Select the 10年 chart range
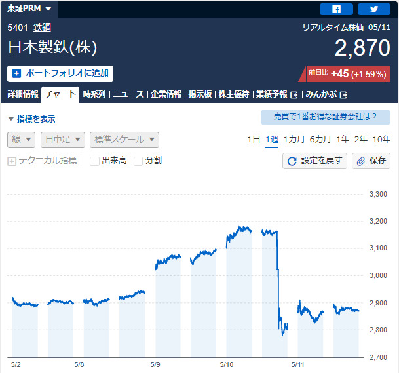Image resolution: width=399 pixels, height=373 pixels. tap(381, 140)
